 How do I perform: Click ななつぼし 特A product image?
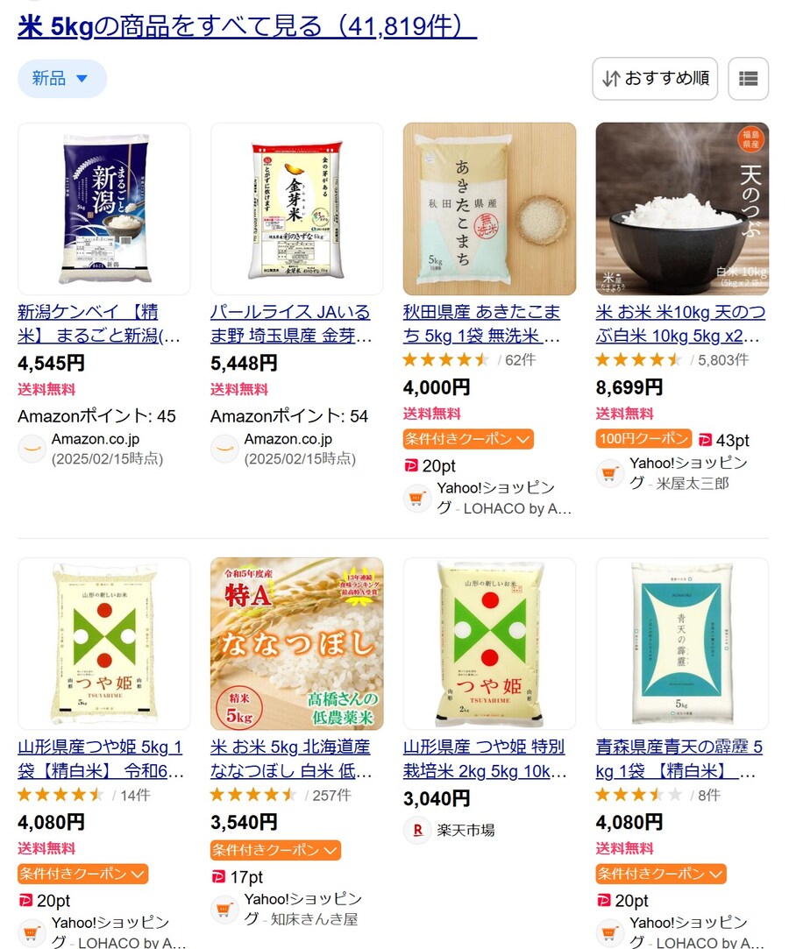(296, 644)
